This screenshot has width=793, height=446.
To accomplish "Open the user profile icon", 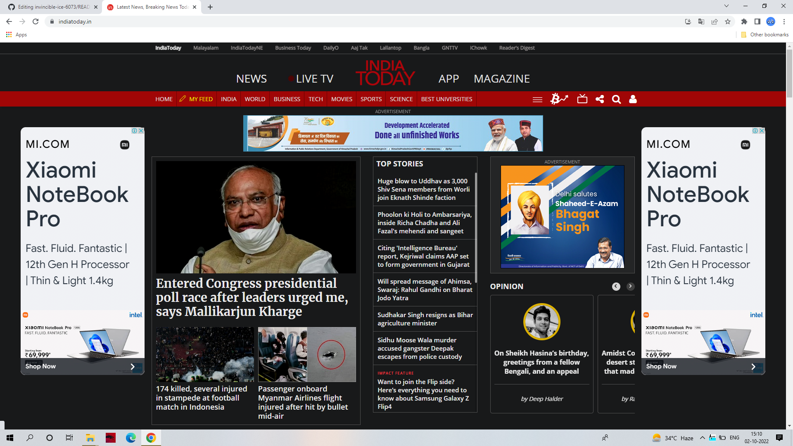I will tap(633, 99).
